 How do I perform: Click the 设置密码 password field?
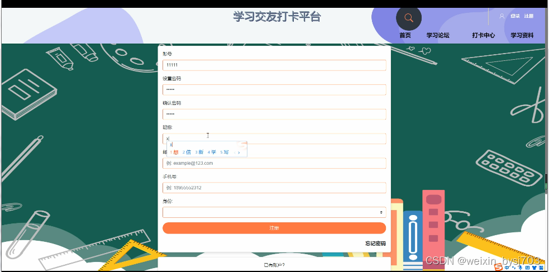(x=274, y=89)
